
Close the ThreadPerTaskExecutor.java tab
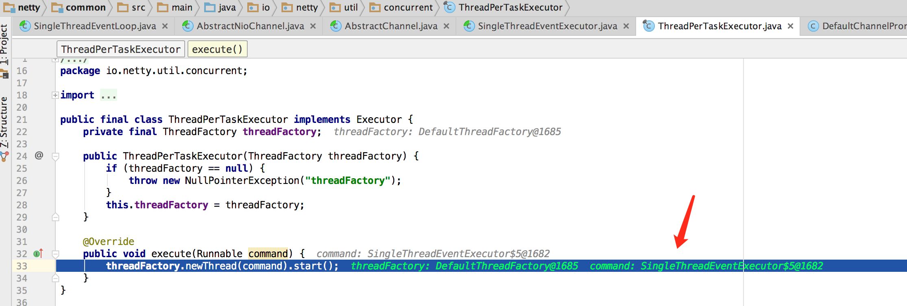point(791,26)
